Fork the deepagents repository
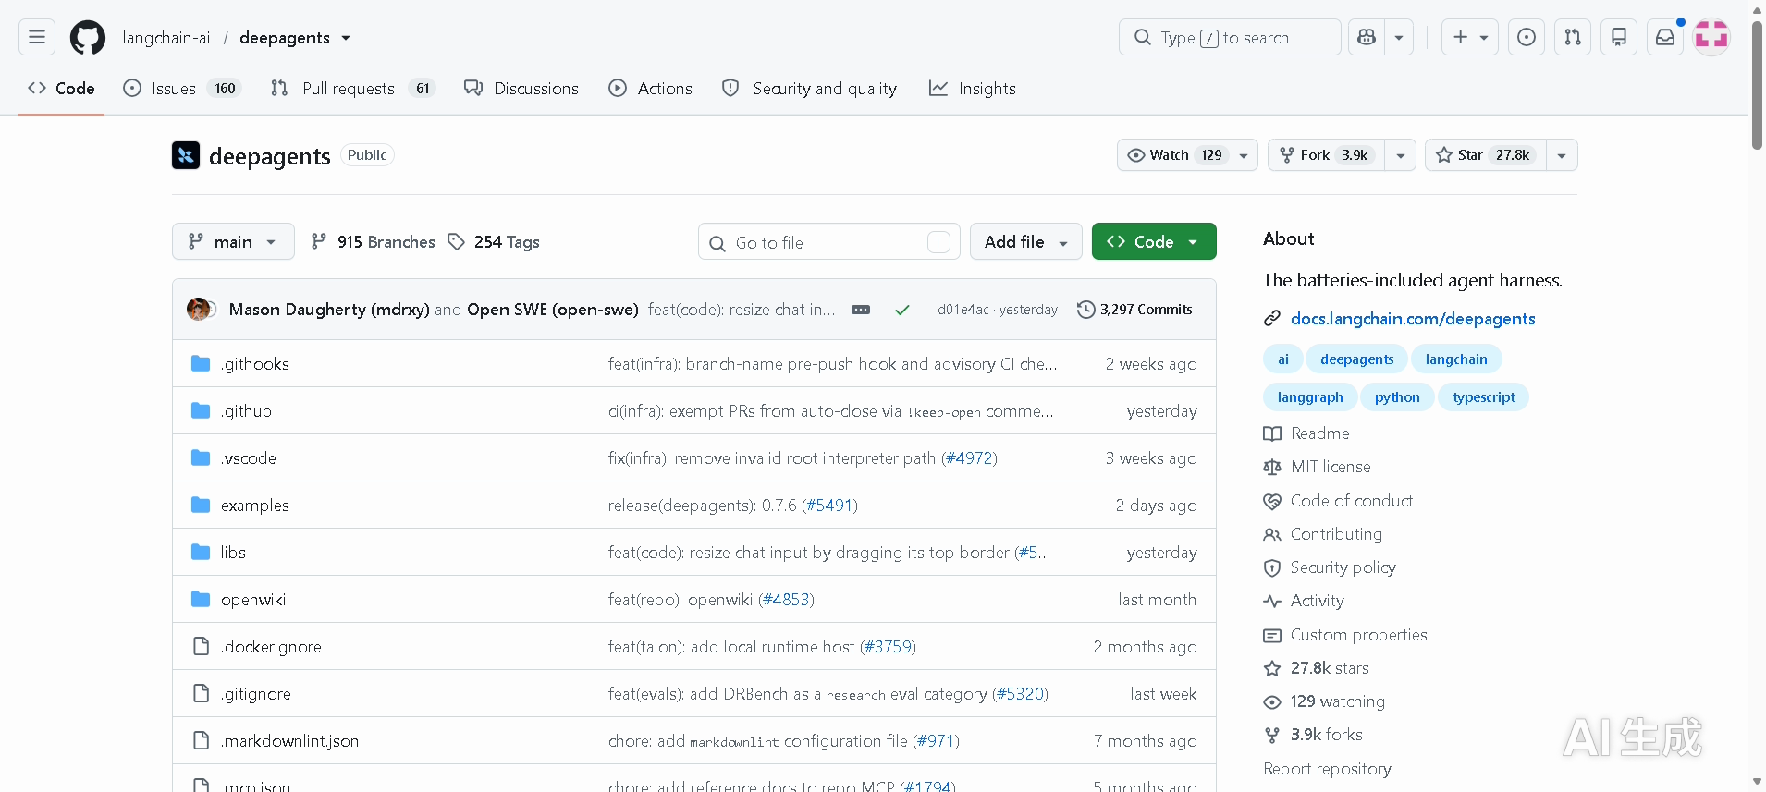The height and width of the screenshot is (792, 1766). (1327, 155)
